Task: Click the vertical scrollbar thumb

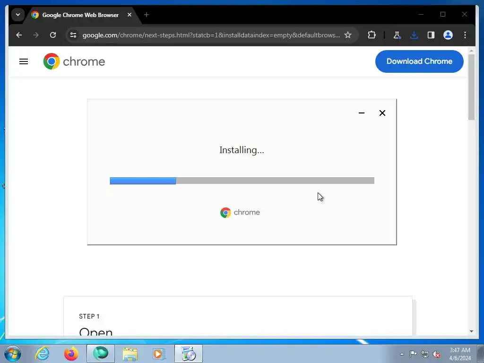Action: 471,87
